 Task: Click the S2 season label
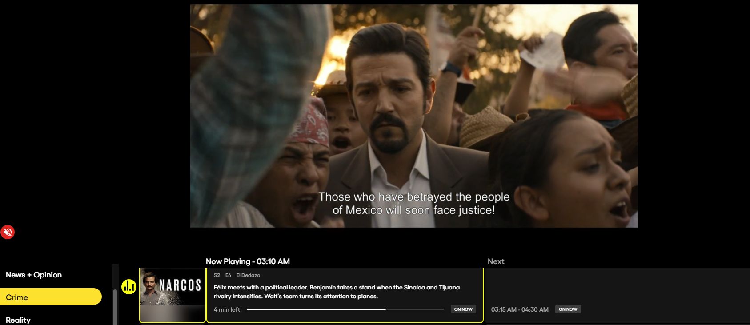tap(217, 275)
